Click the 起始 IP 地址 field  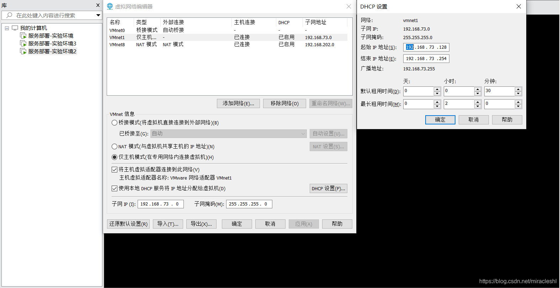click(x=426, y=47)
